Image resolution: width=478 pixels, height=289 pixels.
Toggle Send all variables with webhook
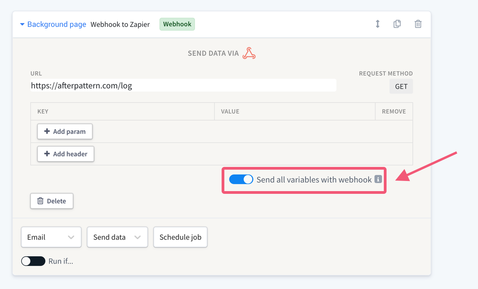click(241, 179)
